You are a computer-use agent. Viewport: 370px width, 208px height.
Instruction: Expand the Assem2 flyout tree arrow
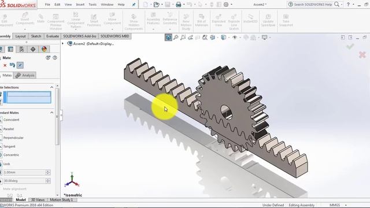tap(63, 44)
